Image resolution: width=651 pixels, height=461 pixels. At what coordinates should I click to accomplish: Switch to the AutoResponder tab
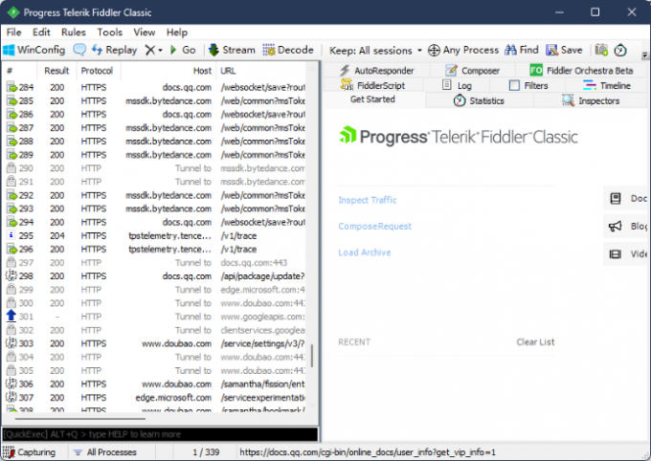click(x=376, y=71)
